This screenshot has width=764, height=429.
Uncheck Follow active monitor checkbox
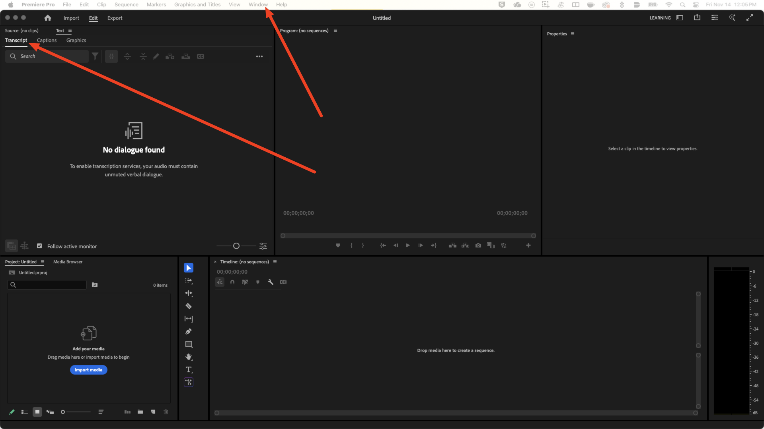(39, 246)
